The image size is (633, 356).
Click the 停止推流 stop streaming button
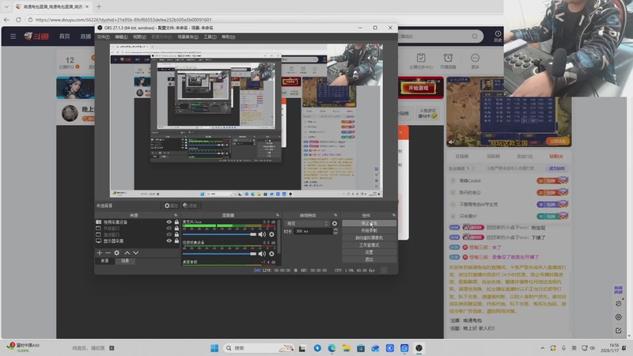(x=369, y=223)
